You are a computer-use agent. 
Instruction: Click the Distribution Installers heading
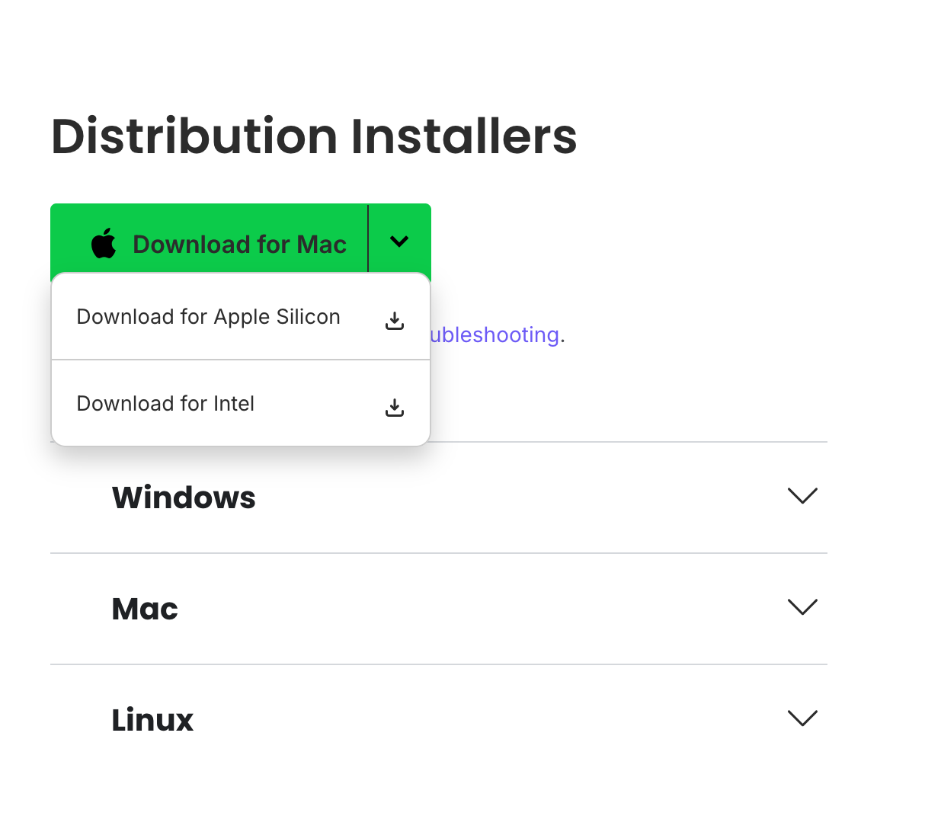pyautogui.click(x=314, y=136)
